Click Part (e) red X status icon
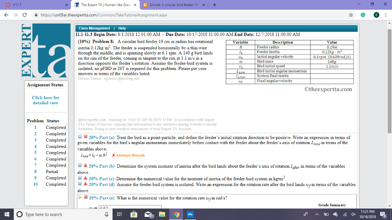 (86, 197)
